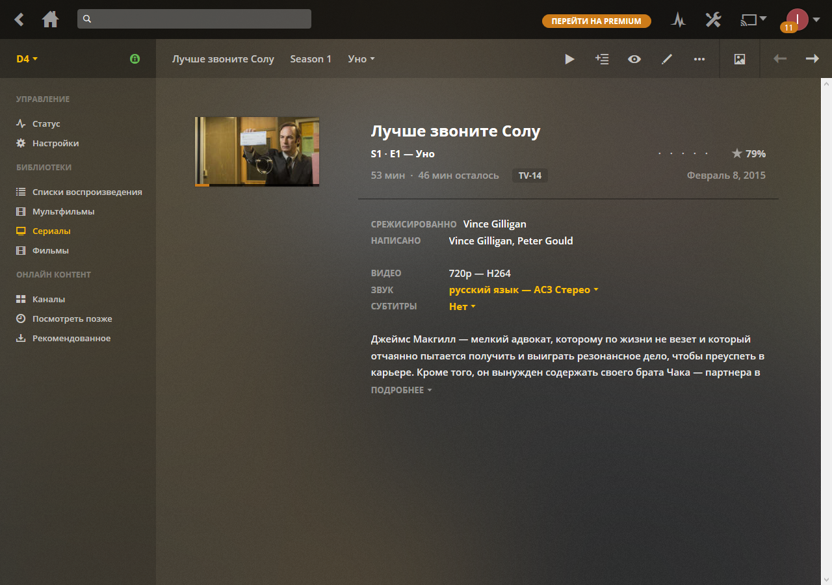This screenshot has height=585, width=832.
Task: Click the notification badge showing 11
Action: [x=788, y=28]
